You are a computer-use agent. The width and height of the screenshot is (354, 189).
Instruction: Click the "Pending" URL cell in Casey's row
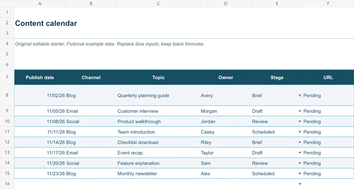[328, 132]
